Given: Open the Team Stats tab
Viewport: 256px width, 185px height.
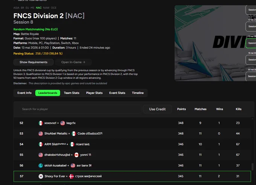Looking at the screenshot, I should [x=72, y=93].
